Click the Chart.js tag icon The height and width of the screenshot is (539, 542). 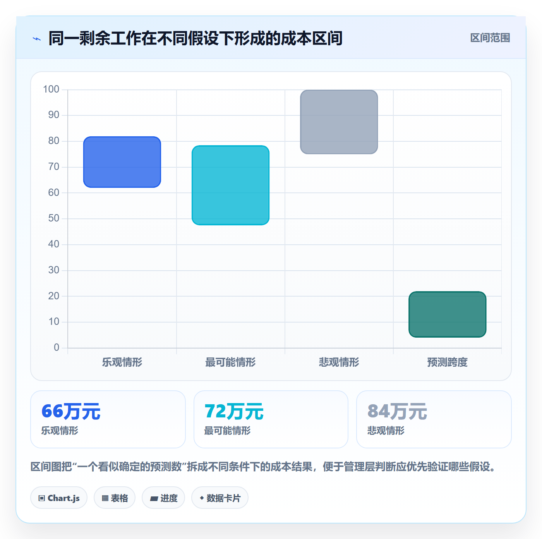coord(42,498)
